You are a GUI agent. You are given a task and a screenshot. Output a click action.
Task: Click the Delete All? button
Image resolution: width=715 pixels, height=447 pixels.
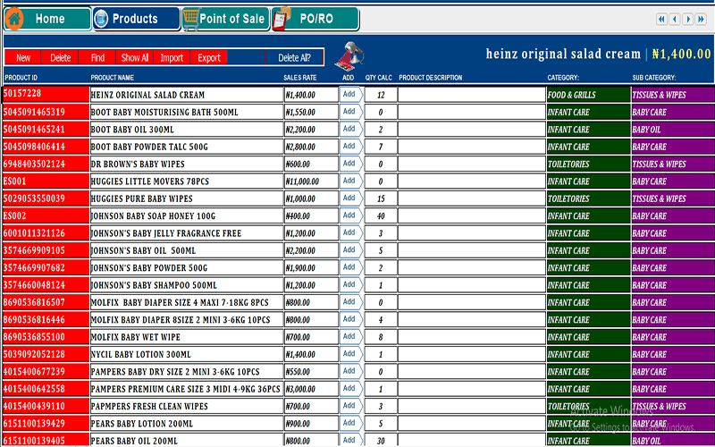click(x=295, y=58)
